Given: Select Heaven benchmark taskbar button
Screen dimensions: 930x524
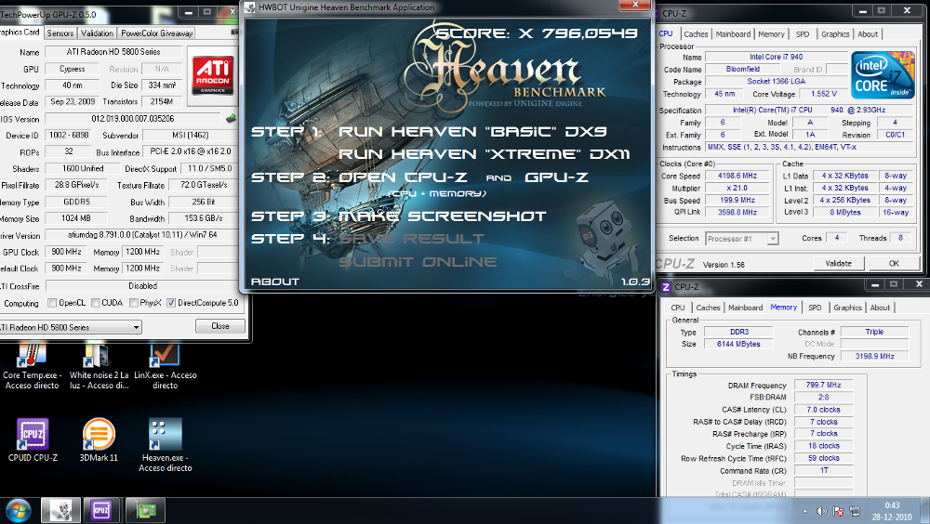Looking at the screenshot, I should click(60, 510).
